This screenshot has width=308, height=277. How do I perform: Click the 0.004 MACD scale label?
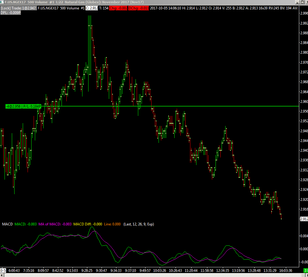304,236
